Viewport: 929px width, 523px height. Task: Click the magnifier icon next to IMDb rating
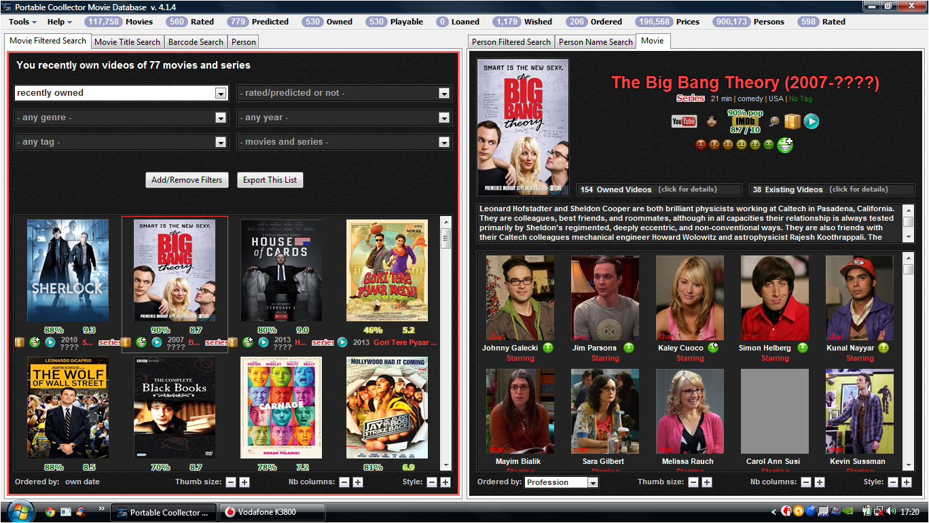pos(773,122)
